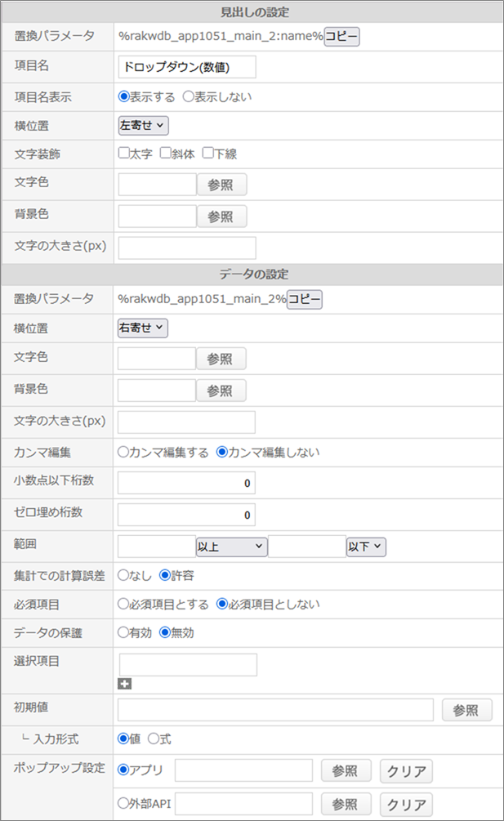Copy the heading 置換パラメータ name value
The image size is (504, 821).
(341, 37)
